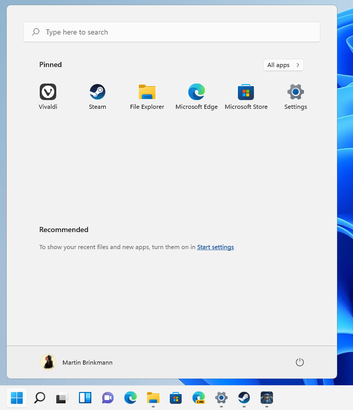Click the Recommended section heading
353x410 pixels.
64,229
